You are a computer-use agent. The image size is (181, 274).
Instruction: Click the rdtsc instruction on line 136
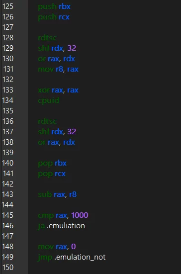47,121
